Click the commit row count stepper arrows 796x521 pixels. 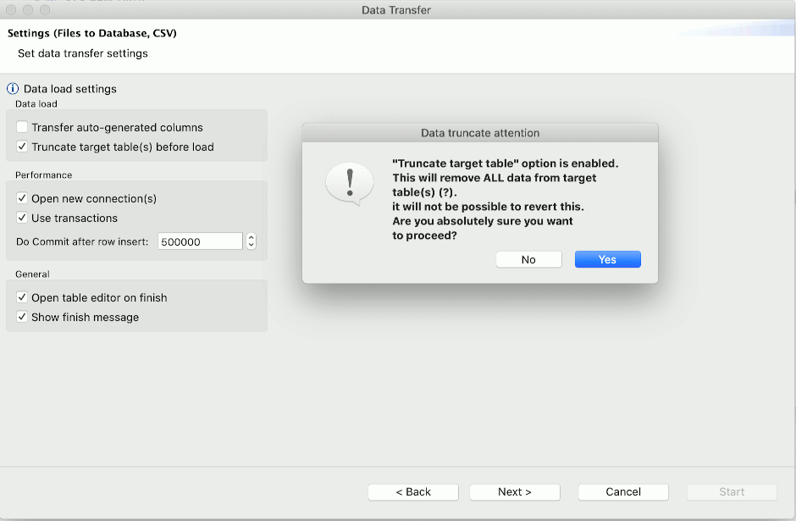tap(251, 241)
